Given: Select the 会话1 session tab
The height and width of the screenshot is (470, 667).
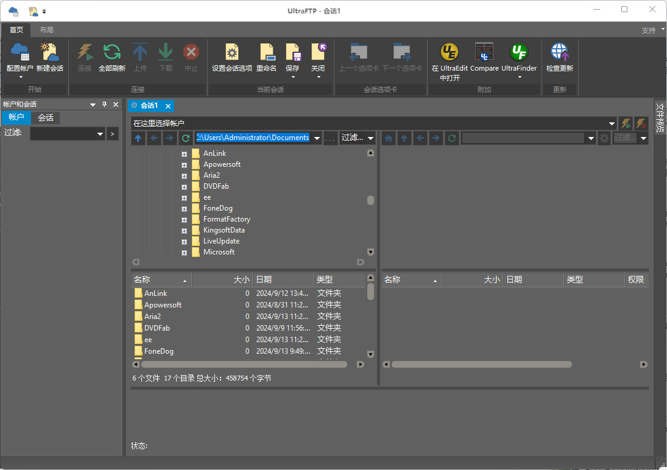Looking at the screenshot, I should [149, 105].
